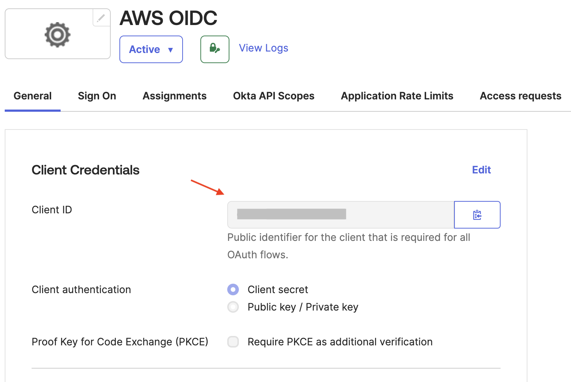Click the Active dropdown arrow
The image size is (571, 382).
tap(170, 50)
